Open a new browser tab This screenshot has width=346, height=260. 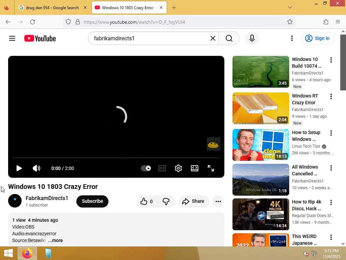pos(174,8)
